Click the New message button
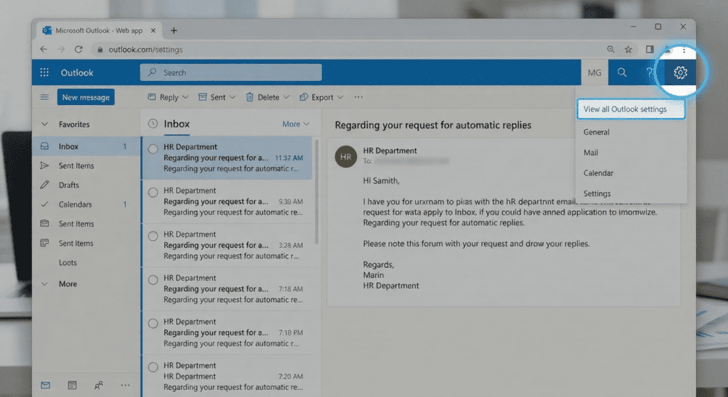The image size is (728, 397). (86, 97)
